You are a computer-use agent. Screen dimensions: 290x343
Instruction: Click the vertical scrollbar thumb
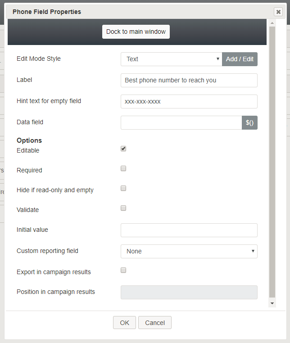click(x=272, y=162)
